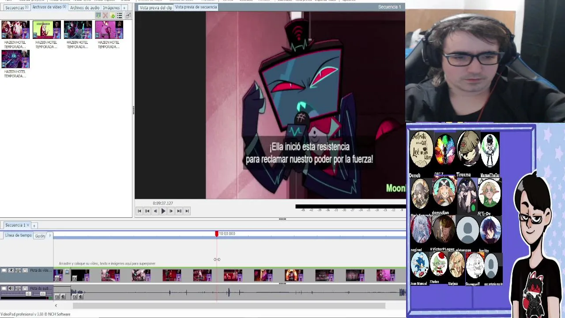Screen dimensions: 565x318
Task: Step back one frame in preview
Action: pyautogui.click(x=155, y=211)
